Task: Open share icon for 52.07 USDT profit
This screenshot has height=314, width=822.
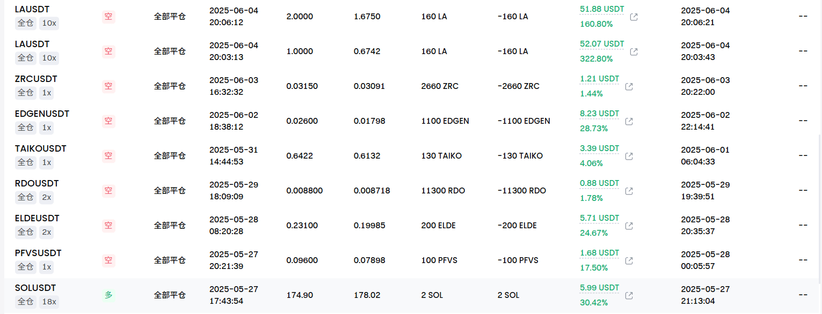Action: 634,52
